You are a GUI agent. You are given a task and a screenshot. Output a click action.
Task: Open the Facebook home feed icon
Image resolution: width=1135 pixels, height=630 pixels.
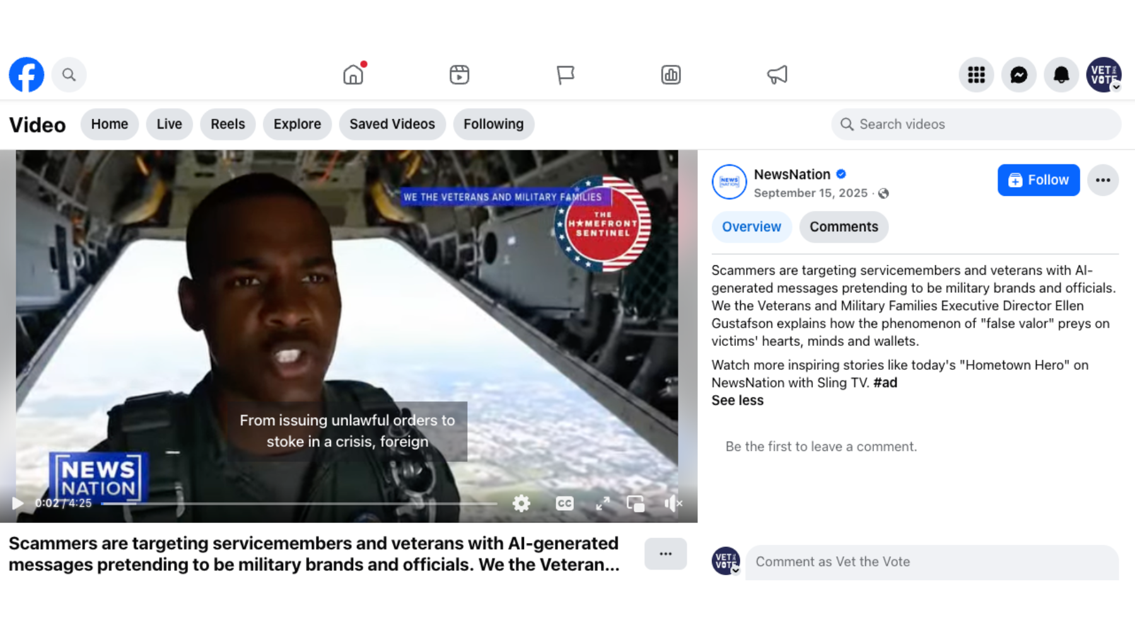tap(353, 74)
